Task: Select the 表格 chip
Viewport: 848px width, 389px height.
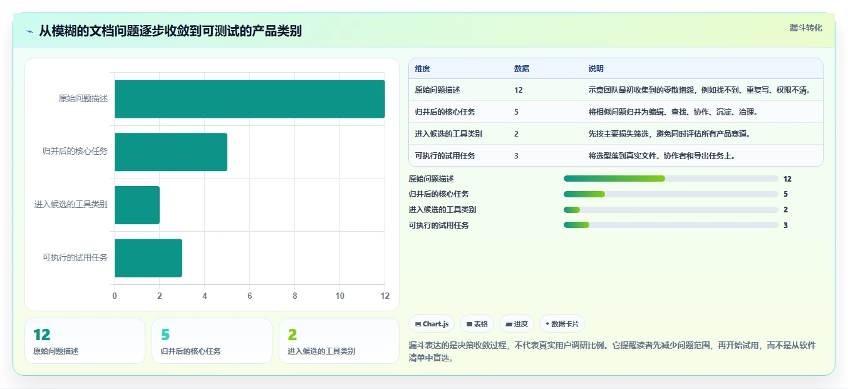Action: tap(477, 324)
